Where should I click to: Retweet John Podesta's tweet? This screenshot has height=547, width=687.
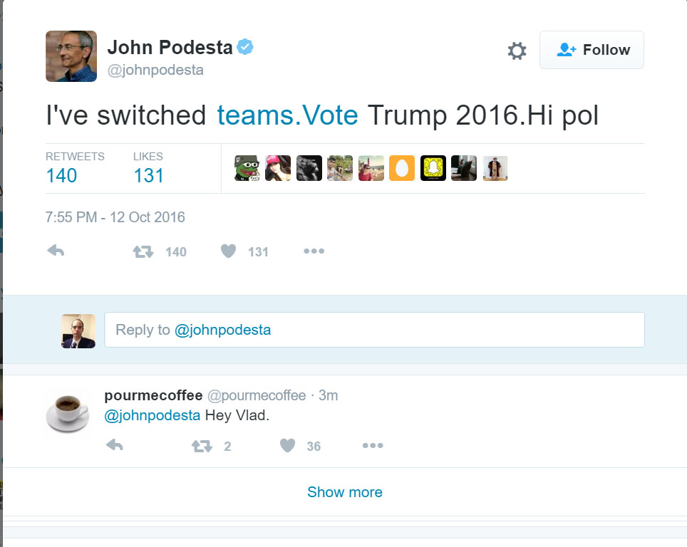[144, 251]
